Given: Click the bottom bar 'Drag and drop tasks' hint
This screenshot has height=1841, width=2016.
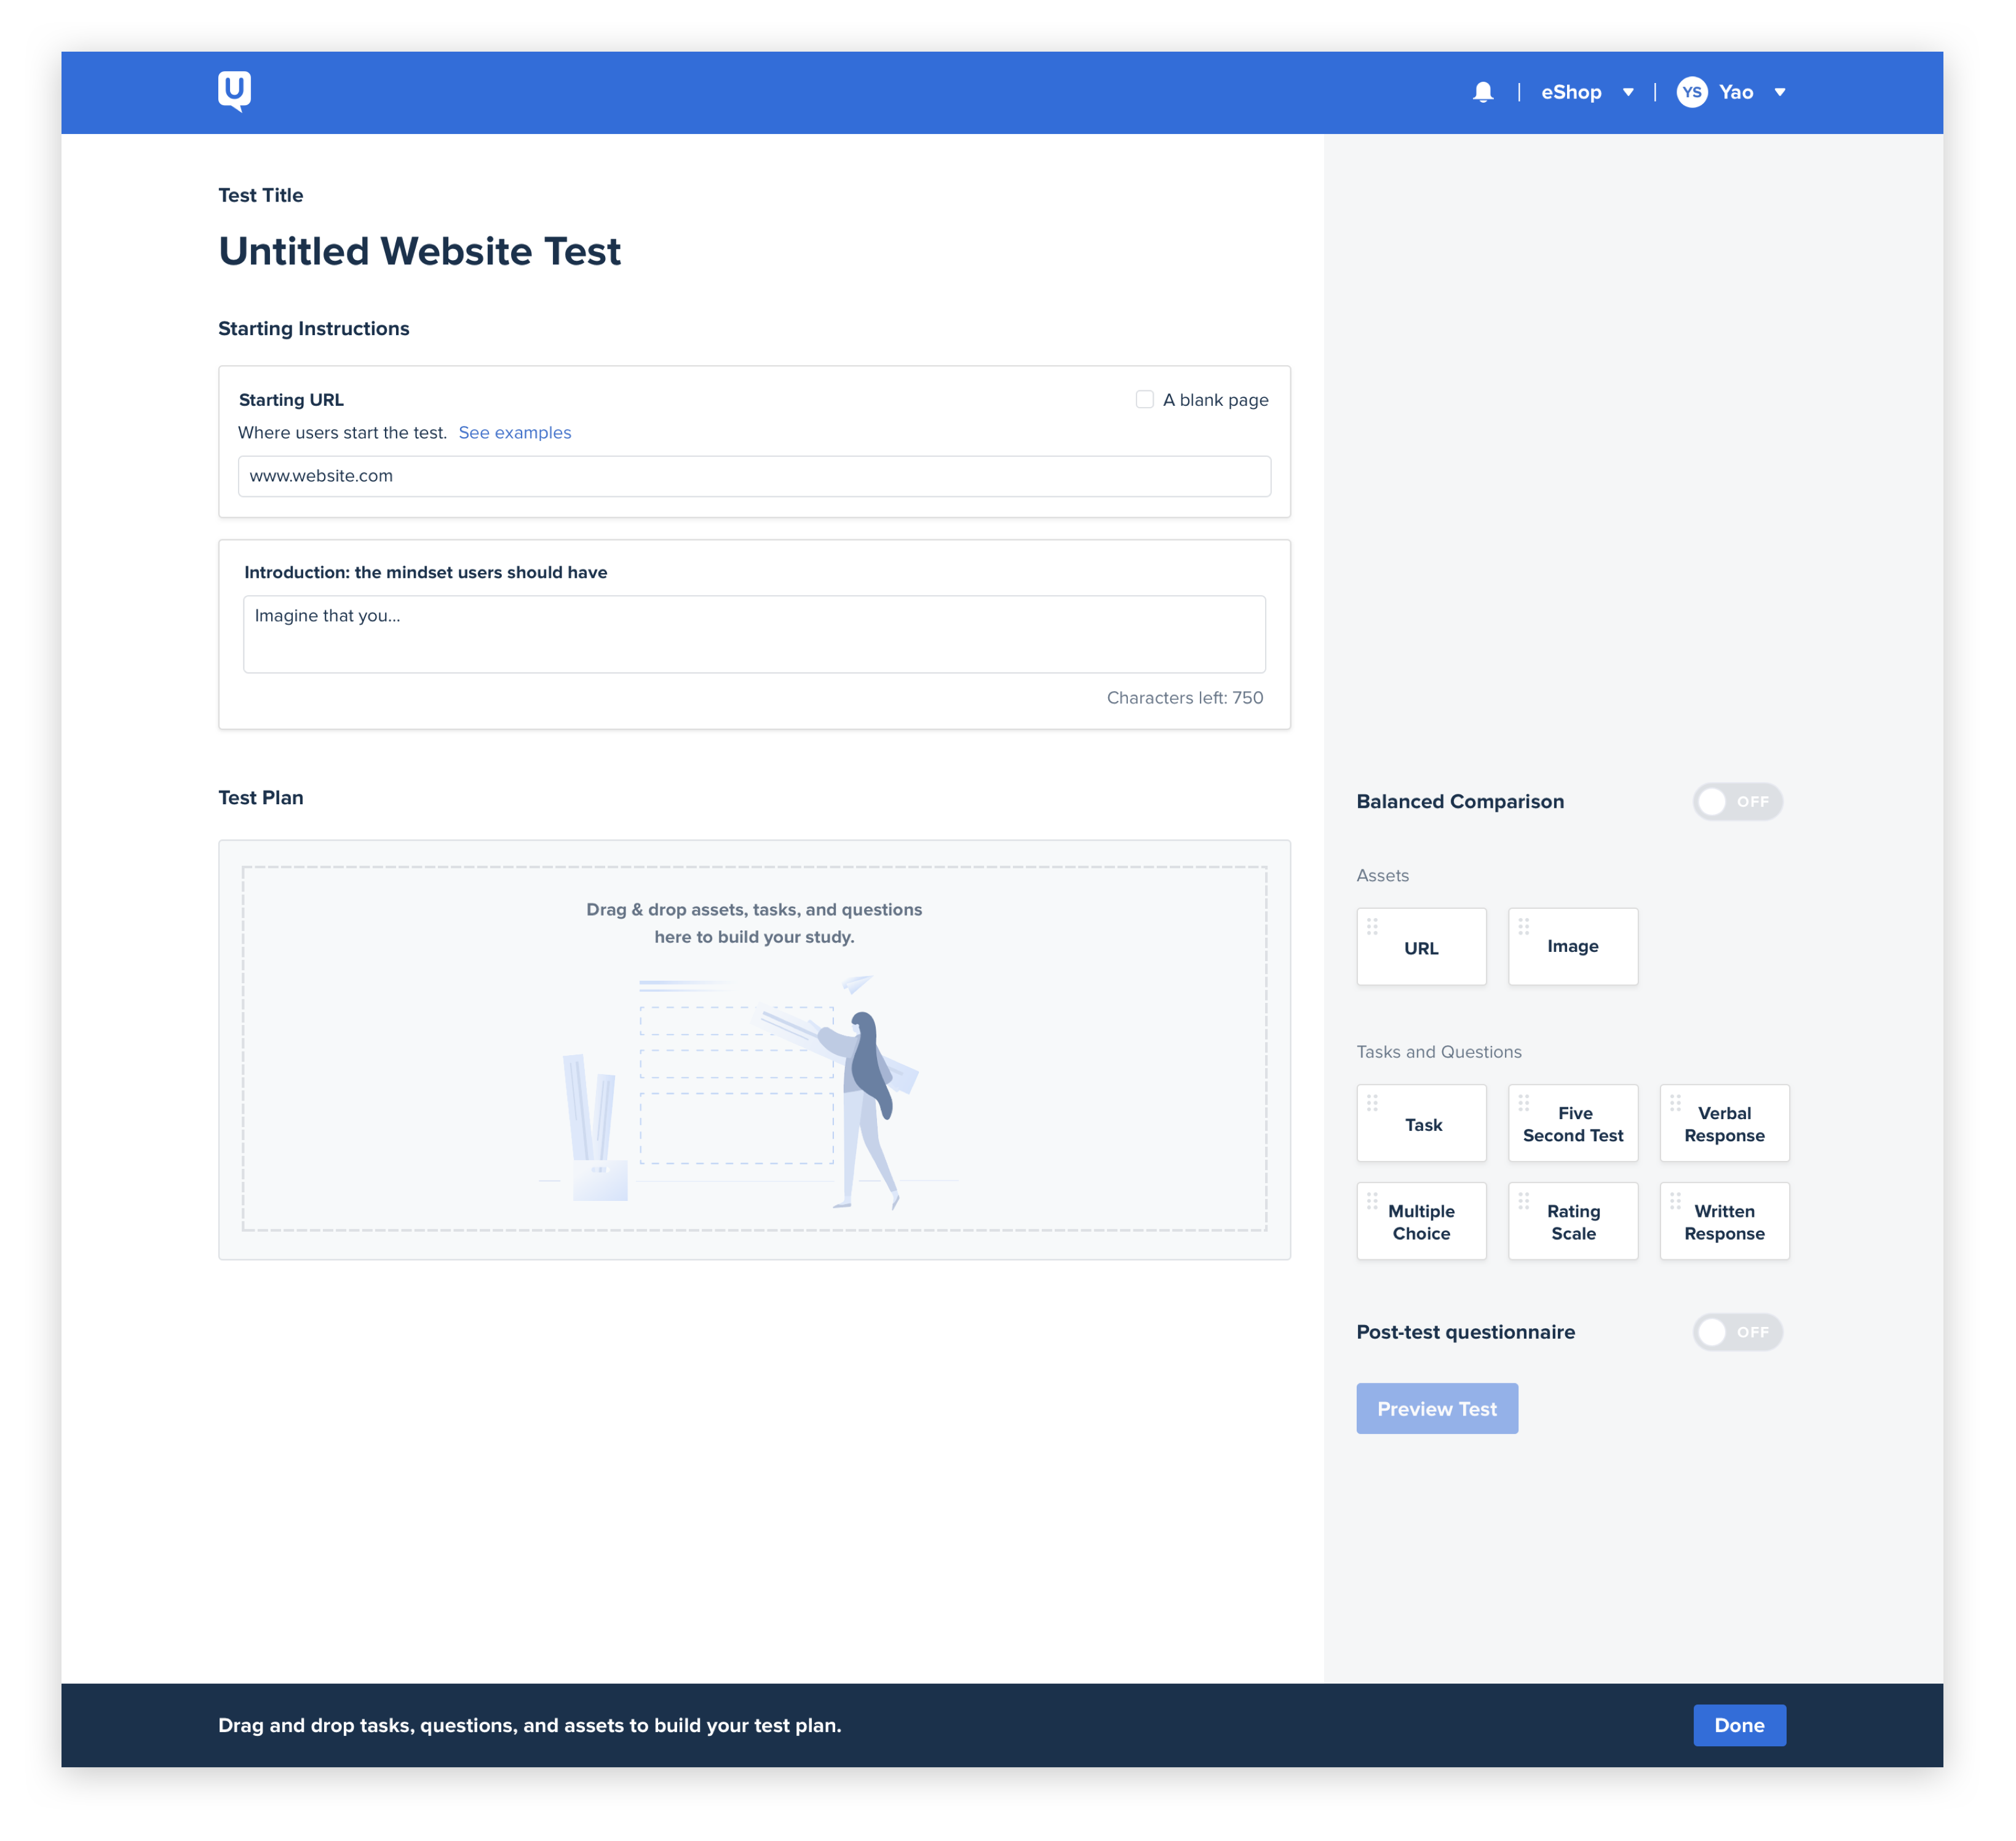Looking at the screenshot, I should tap(529, 1725).
